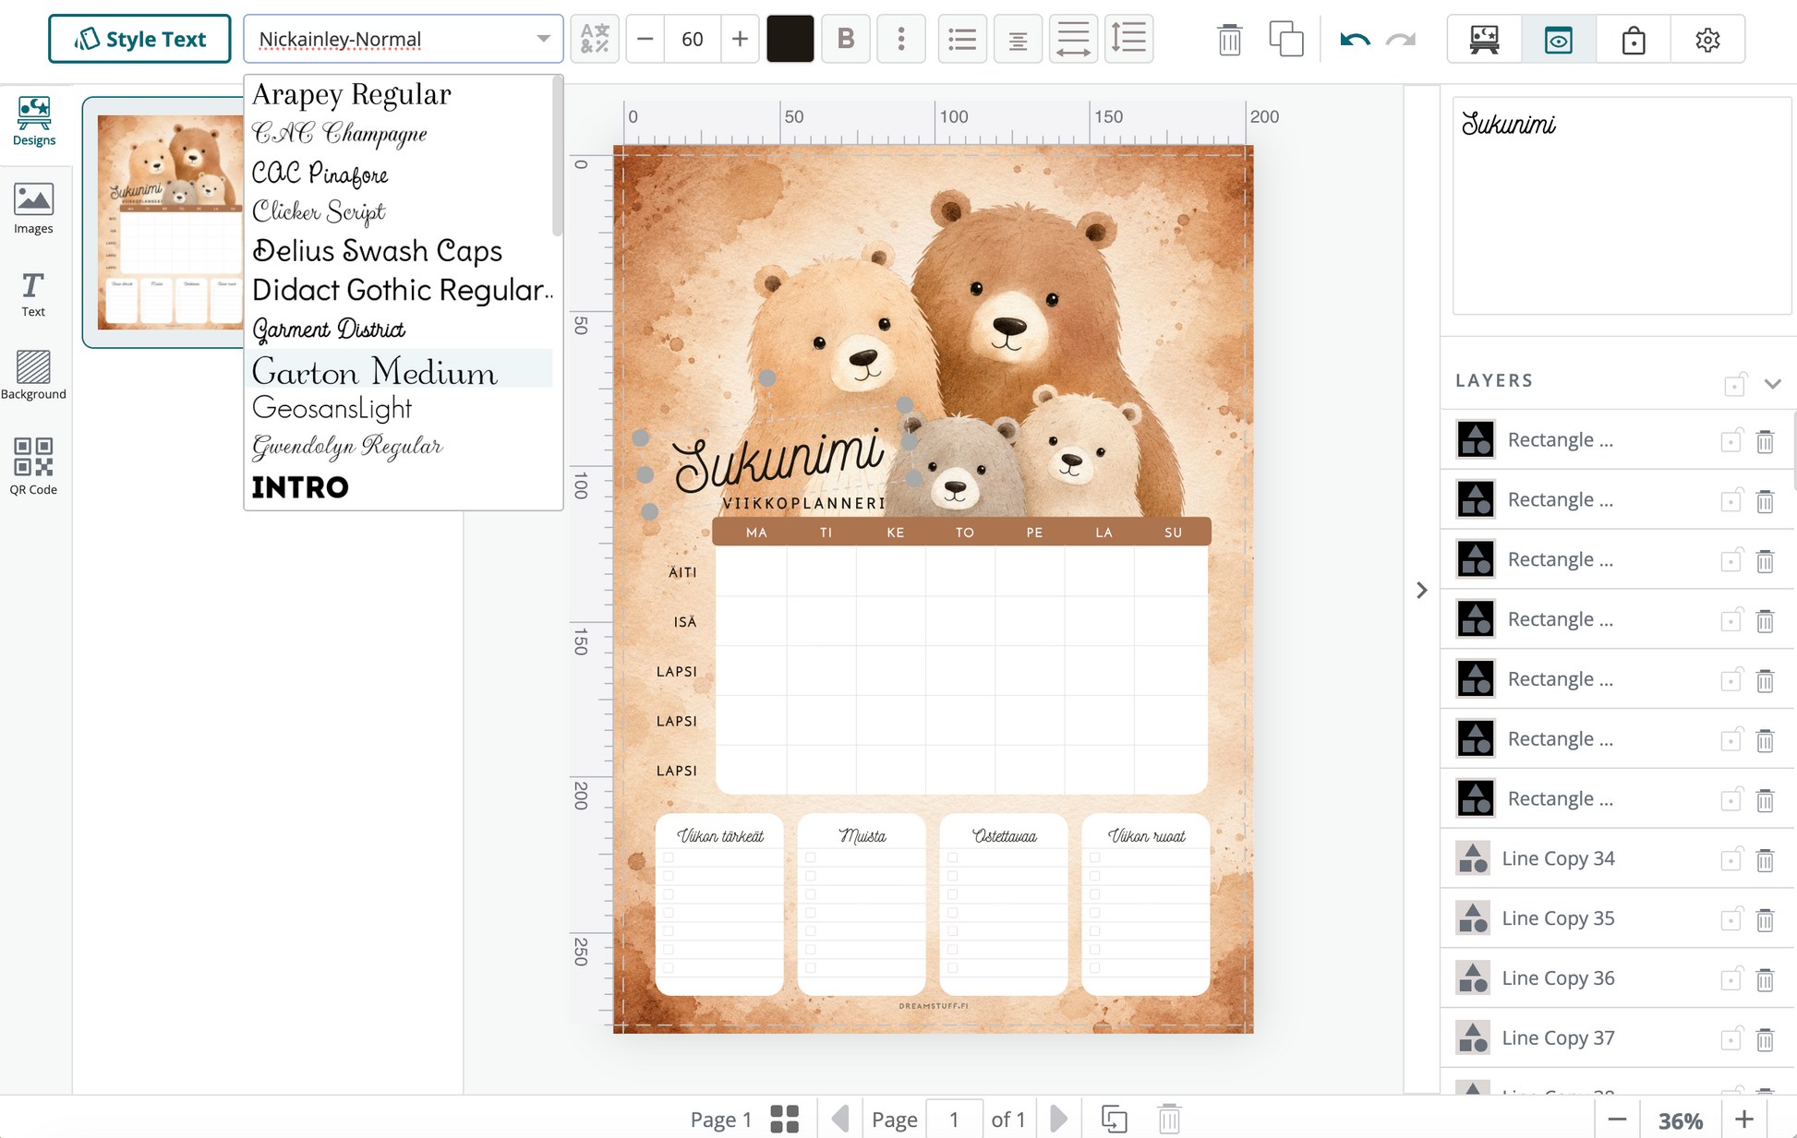Open more text options menu
The width and height of the screenshot is (1797, 1138).
(901, 39)
